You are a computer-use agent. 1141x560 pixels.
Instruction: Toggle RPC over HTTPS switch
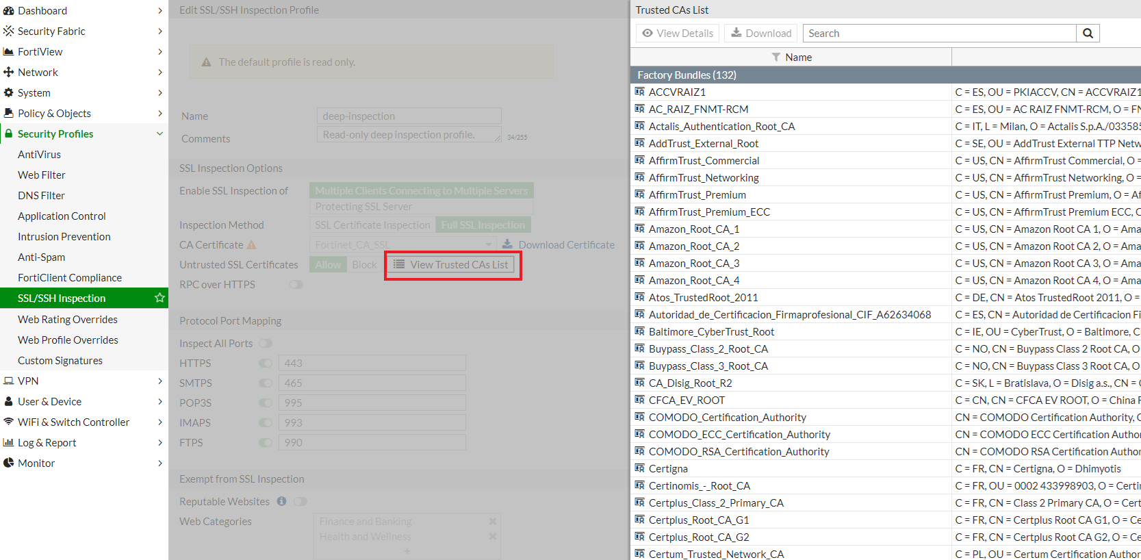(296, 285)
